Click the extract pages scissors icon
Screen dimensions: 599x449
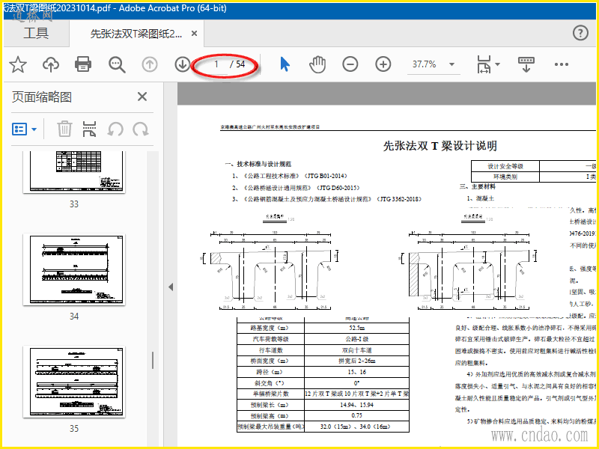[x=89, y=129]
